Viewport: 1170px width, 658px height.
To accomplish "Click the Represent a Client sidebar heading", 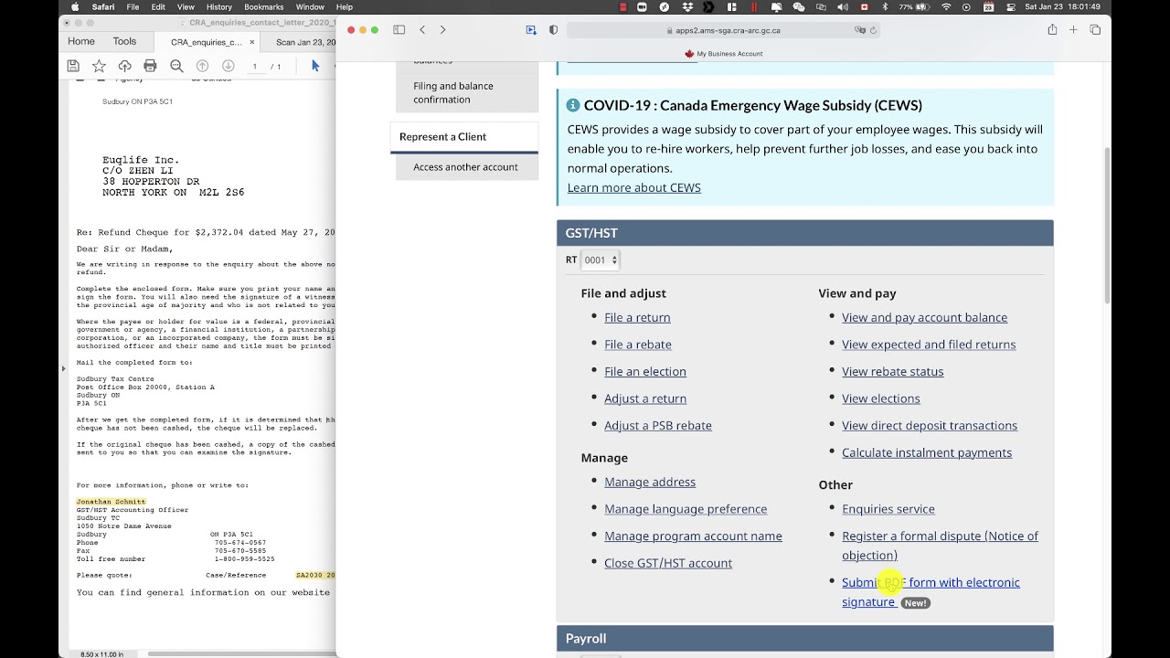I will click(464, 137).
